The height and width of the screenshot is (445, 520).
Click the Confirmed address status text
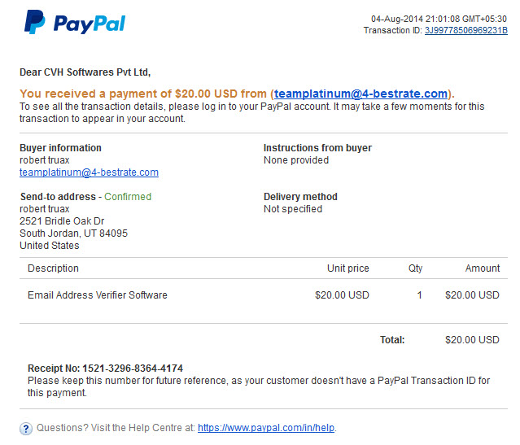pos(128,197)
